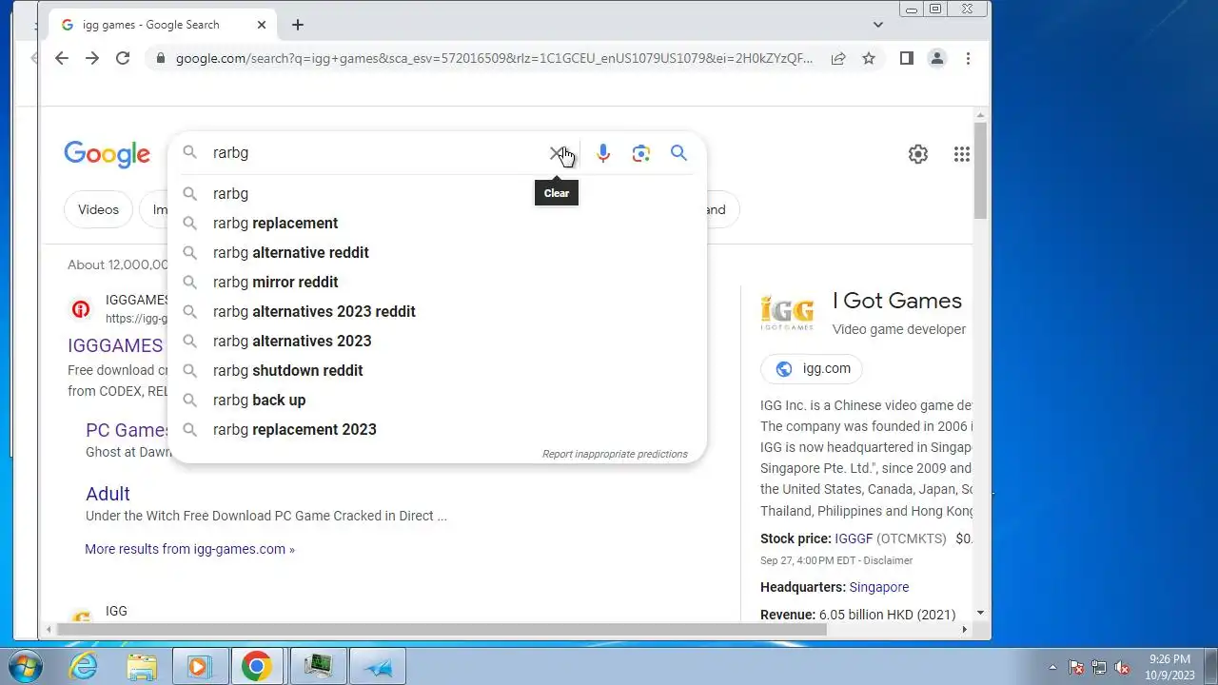Open the Chrome profile avatar
The width and height of the screenshot is (1218, 685).
tap(937, 58)
